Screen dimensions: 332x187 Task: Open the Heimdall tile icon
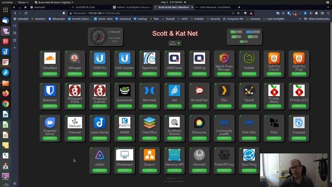(x=199, y=155)
